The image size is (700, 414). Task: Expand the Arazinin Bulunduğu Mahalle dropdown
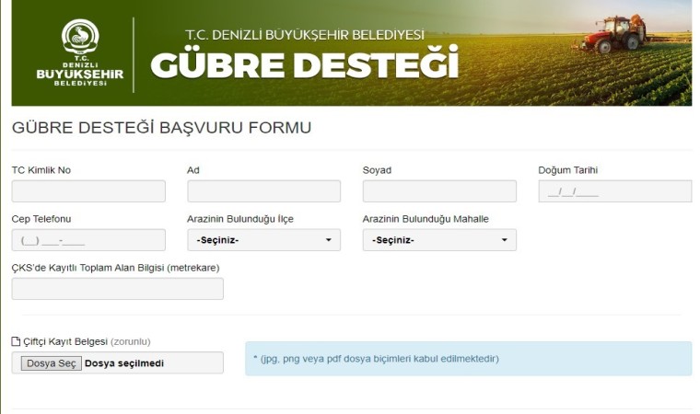[439, 240]
